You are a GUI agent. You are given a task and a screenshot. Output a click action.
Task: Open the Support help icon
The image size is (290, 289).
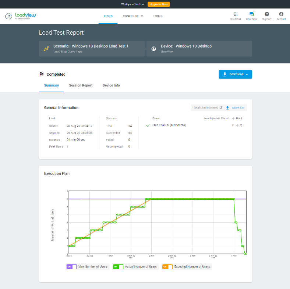point(267,14)
